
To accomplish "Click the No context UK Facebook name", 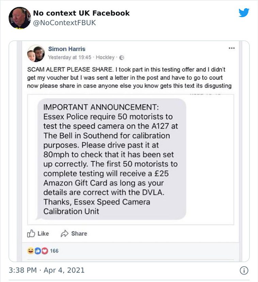I will (x=81, y=13).
